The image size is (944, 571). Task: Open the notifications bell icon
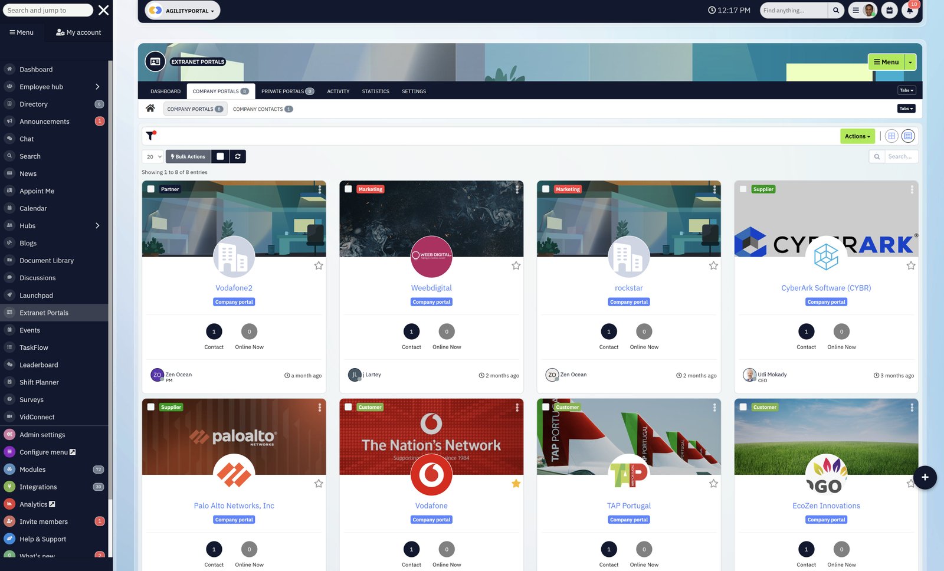pos(910,11)
